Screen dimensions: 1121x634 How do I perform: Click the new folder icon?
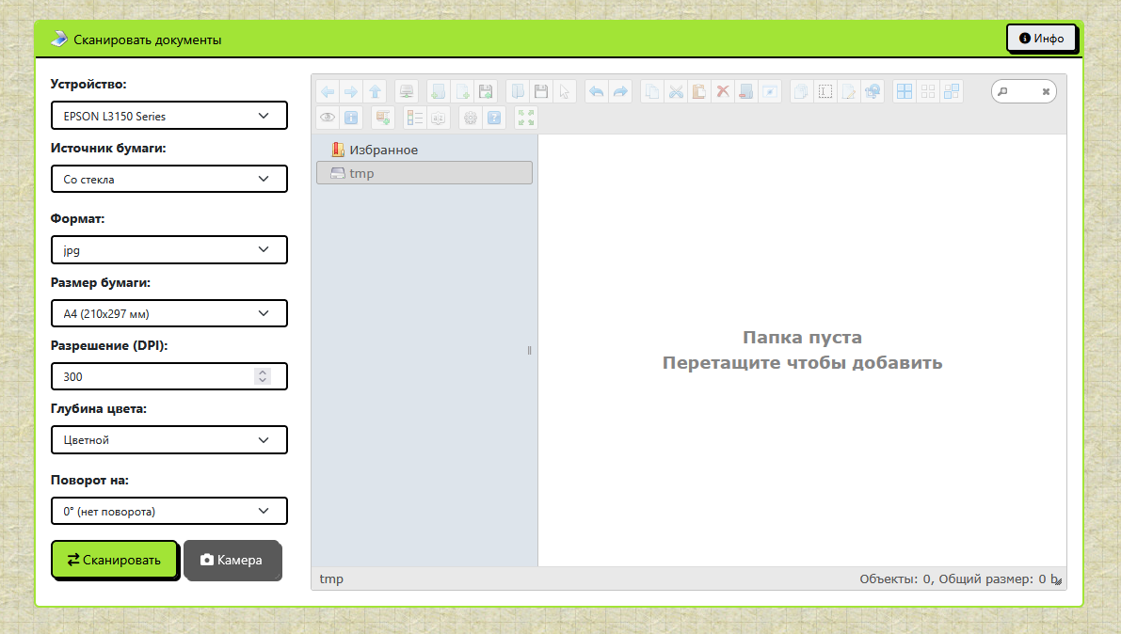tap(438, 91)
